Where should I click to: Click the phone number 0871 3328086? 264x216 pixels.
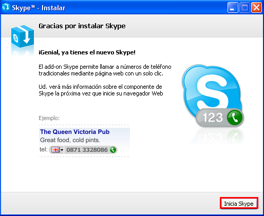coord(87,150)
